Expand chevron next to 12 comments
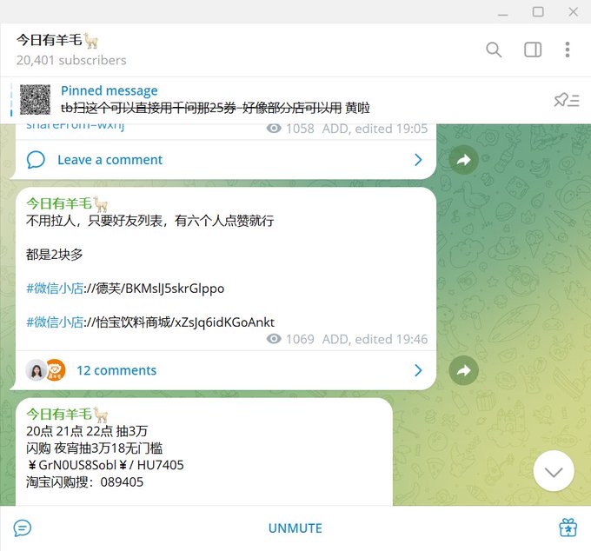 point(418,370)
